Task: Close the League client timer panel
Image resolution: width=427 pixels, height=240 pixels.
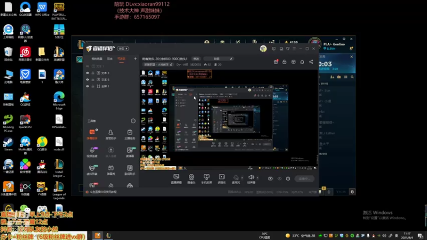Action: coord(352,57)
